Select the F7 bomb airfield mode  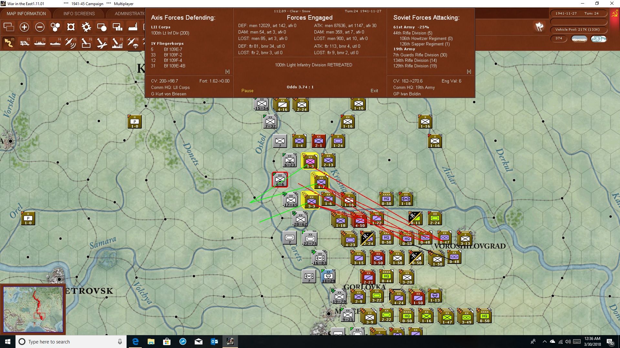102,43
